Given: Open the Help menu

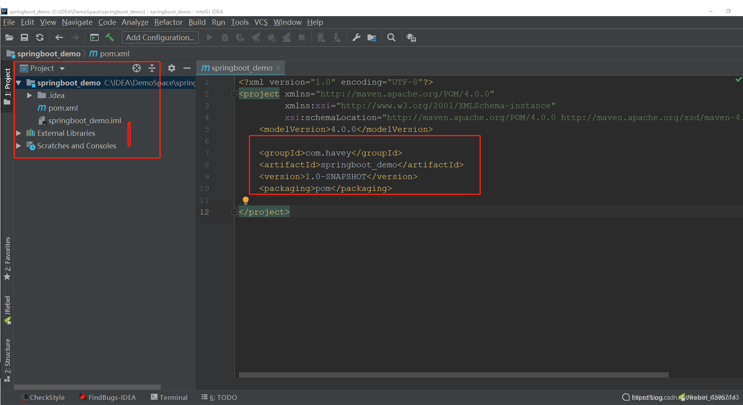Looking at the screenshot, I should pyautogui.click(x=315, y=22).
